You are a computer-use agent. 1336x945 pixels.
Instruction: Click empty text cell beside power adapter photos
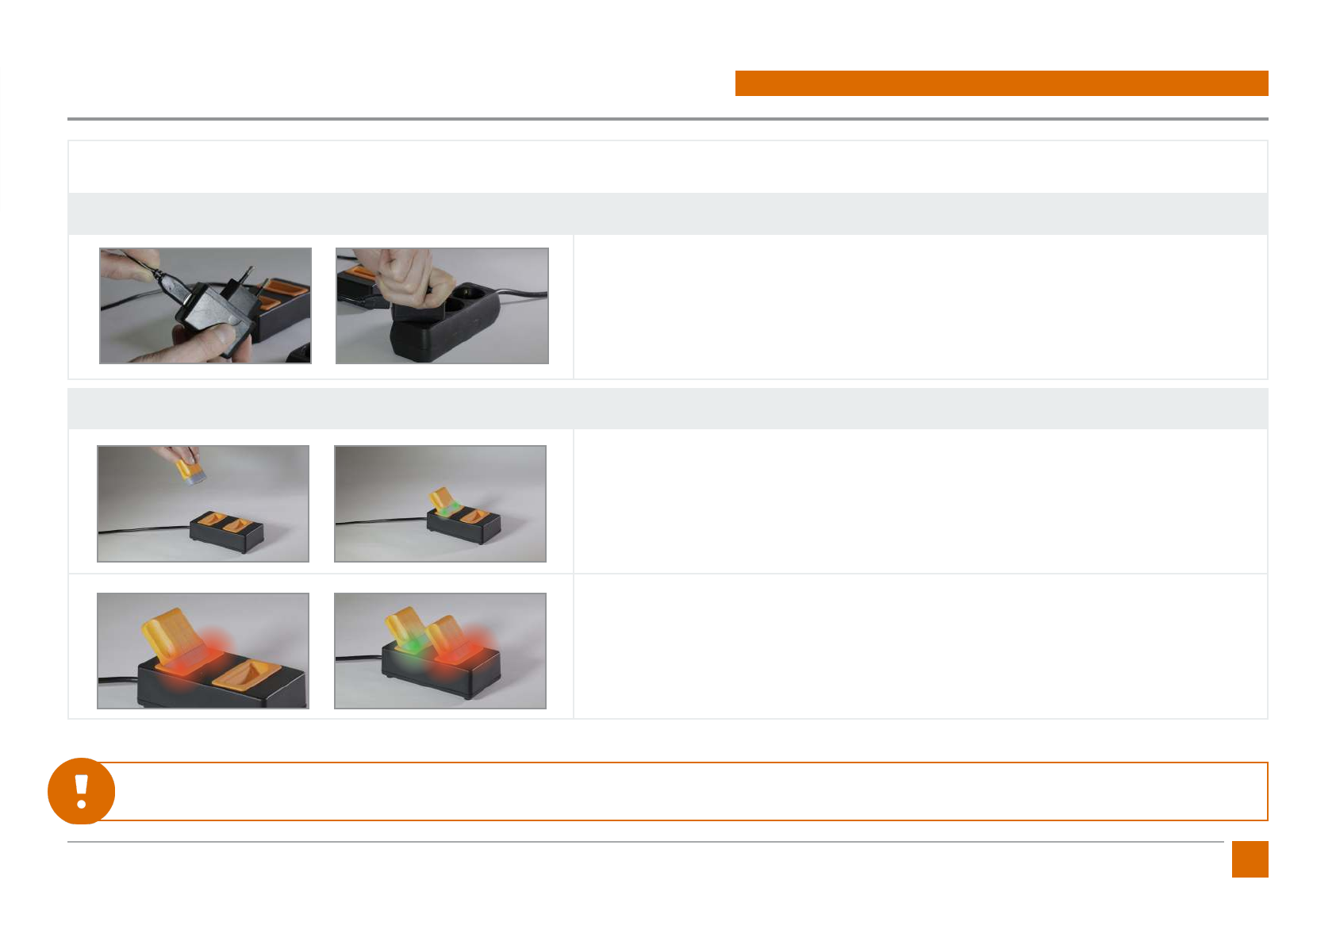pos(920,306)
